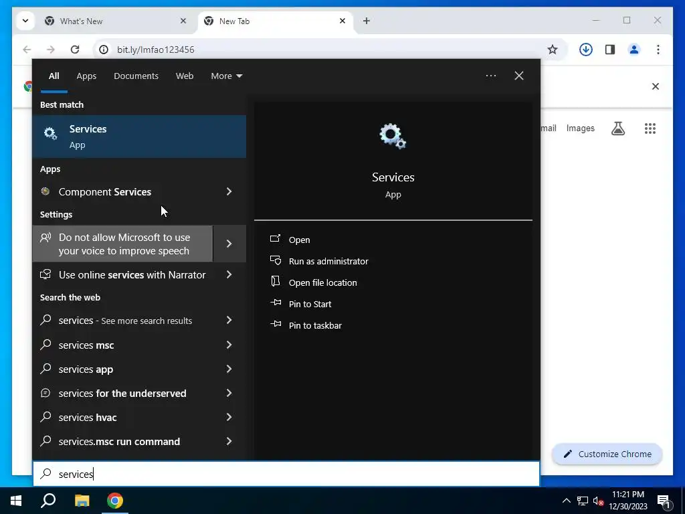Screen dimensions: 685x514
Task: Click the taskbar Search icon
Action: (48, 501)
